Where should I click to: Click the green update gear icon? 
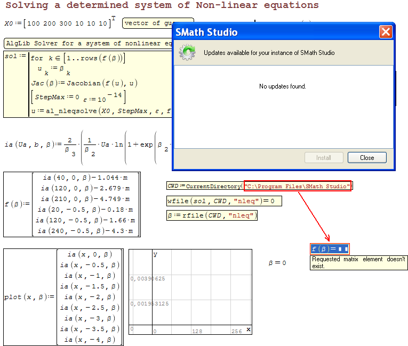coord(187,52)
